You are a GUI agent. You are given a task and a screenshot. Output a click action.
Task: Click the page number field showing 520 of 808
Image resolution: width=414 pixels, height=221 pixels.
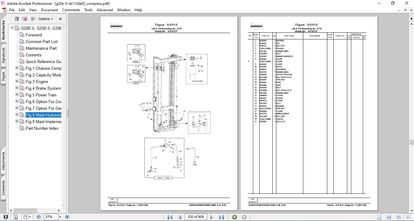click(196, 217)
